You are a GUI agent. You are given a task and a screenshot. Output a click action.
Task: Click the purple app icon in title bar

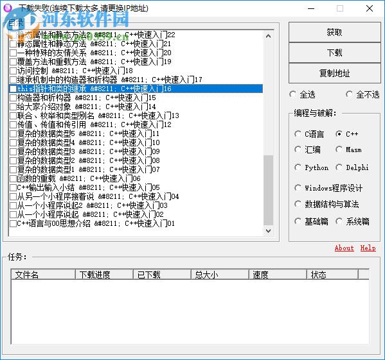click(x=8, y=8)
